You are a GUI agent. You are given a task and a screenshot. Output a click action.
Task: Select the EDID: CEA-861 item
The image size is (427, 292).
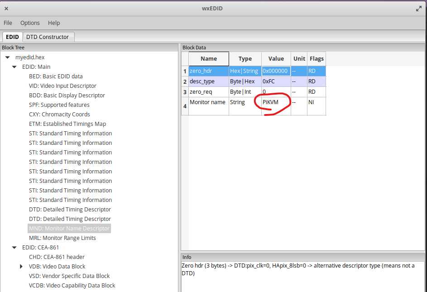click(x=41, y=247)
